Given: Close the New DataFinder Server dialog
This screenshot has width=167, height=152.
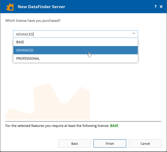Looking at the screenshot, I should (161, 6).
